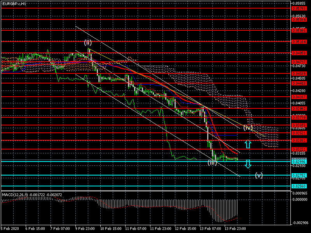The width and height of the screenshot is (311, 233).
Task: Click the 9 Feb 23:00 time label
Action: (85, 229)
